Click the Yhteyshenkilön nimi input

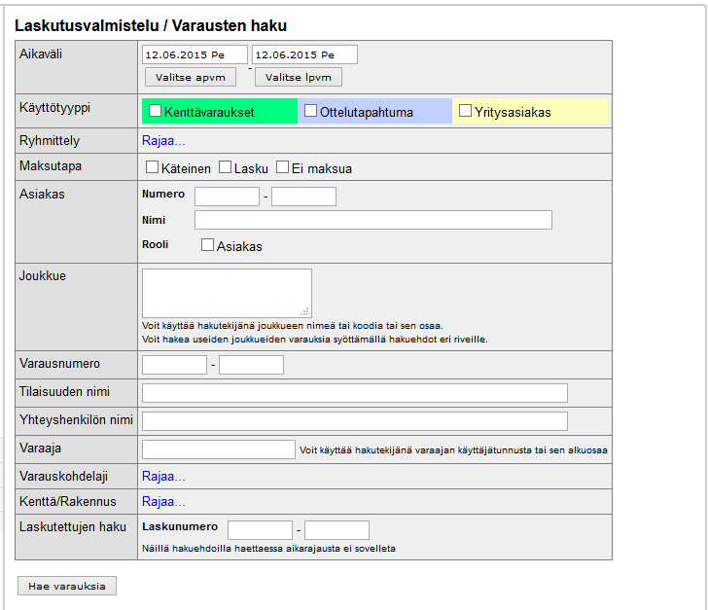[x=355, y=421]
